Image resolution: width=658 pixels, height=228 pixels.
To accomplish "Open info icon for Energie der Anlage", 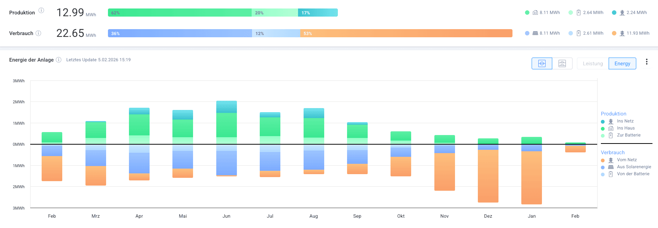I will coord(59,60).
